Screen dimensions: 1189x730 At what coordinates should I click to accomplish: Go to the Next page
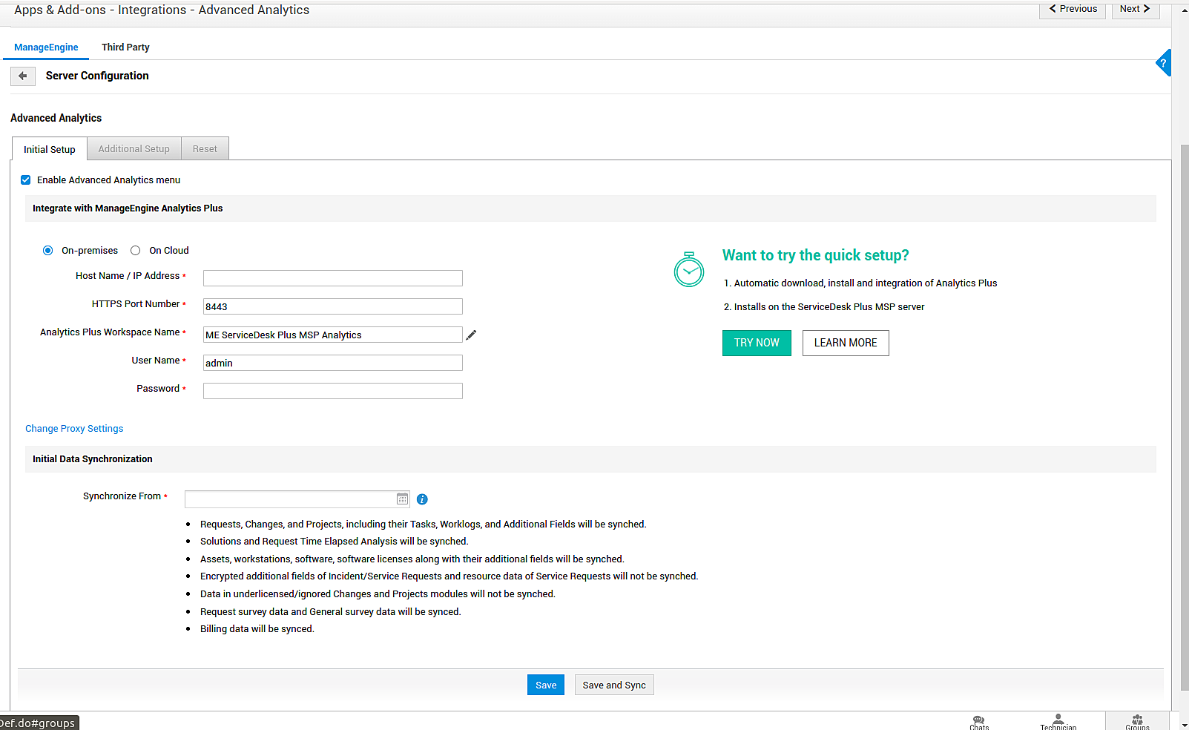point(1135,9)
